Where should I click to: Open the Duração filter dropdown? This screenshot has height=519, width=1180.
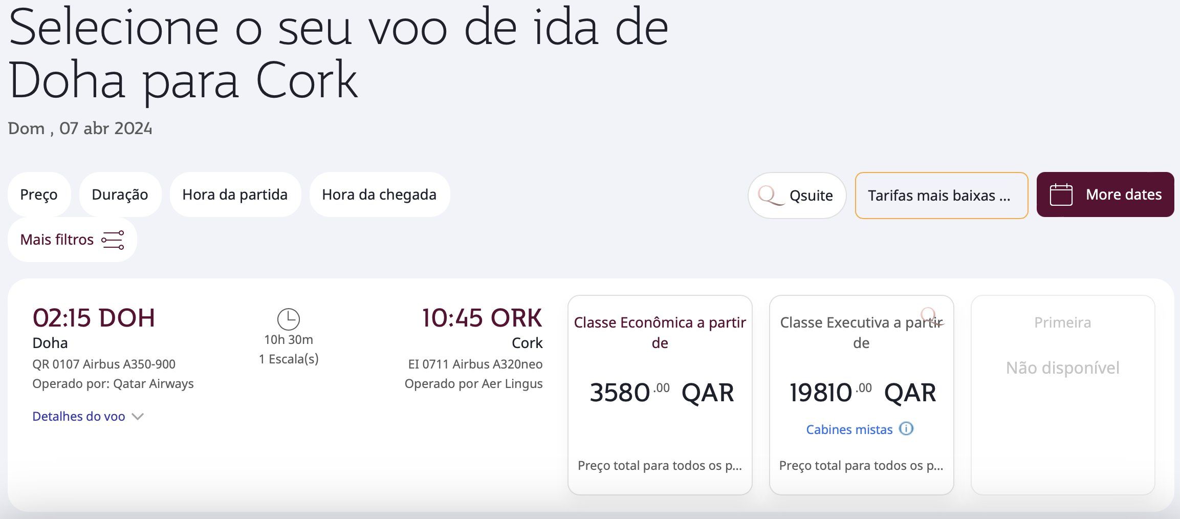(x=120, y=194)
